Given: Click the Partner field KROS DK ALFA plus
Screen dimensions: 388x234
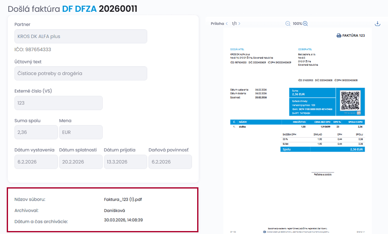Looking at the screenshot, I should tap(80, 36).
